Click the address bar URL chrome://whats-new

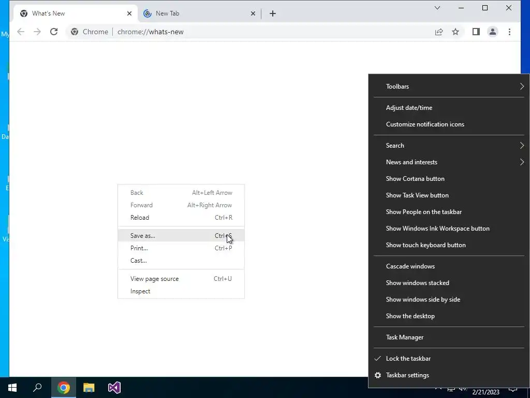tap(151, 32)
